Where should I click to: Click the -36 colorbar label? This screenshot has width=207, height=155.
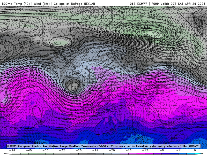[x=46, y=150]
